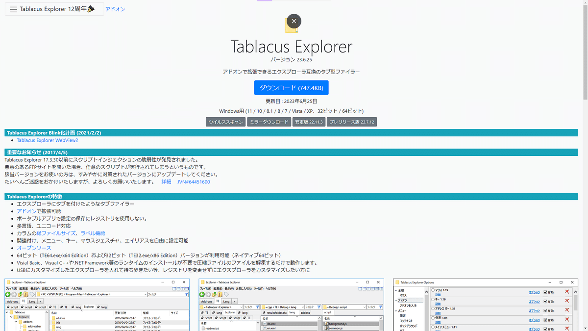Click the vertical scrollbar thumb
588x331 pixels.
coord(585,52)
